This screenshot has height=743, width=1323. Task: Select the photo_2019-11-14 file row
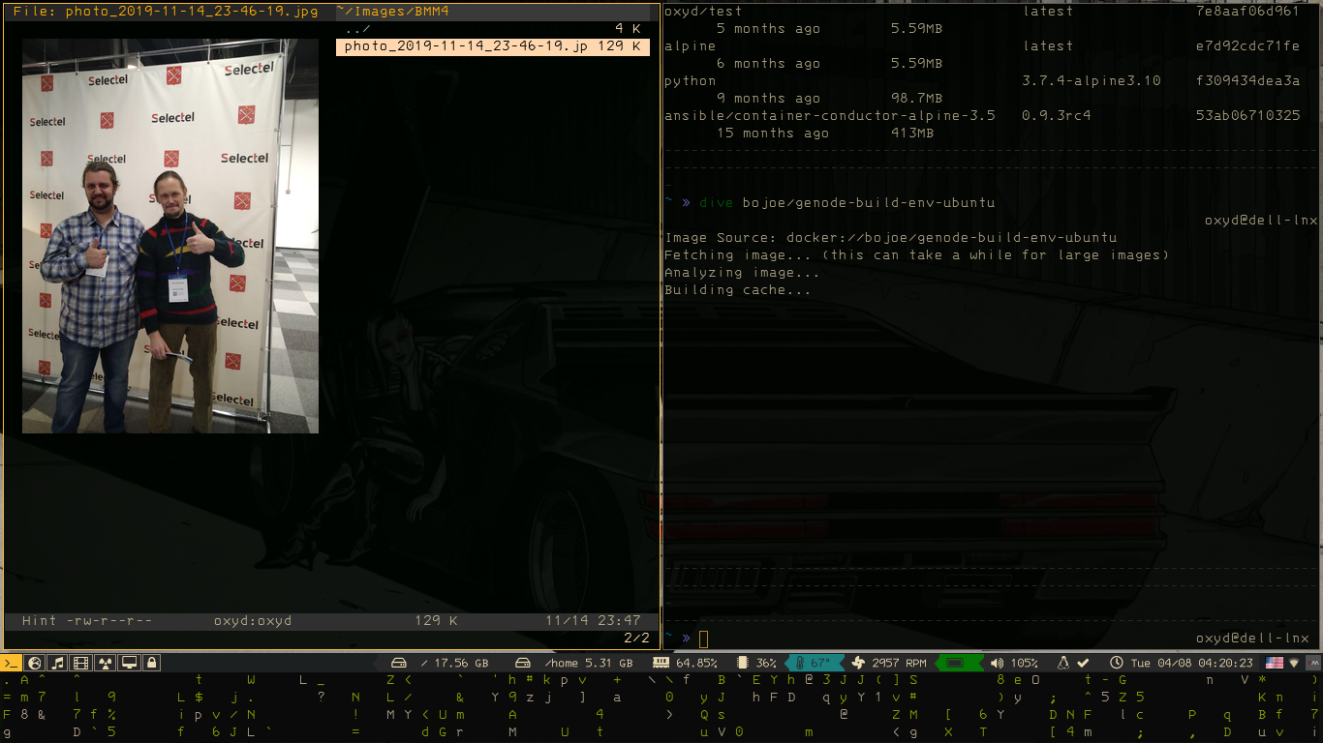[493, 46]
